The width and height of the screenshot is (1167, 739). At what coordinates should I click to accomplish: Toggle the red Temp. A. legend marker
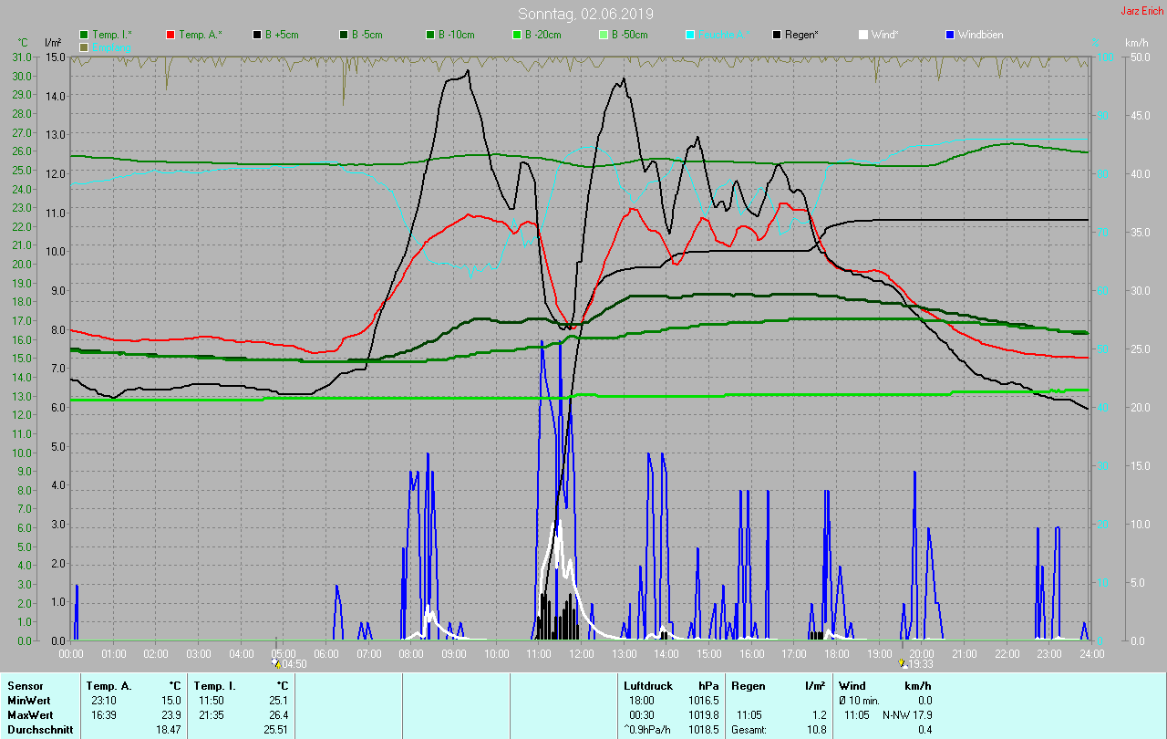click(170, 35)
